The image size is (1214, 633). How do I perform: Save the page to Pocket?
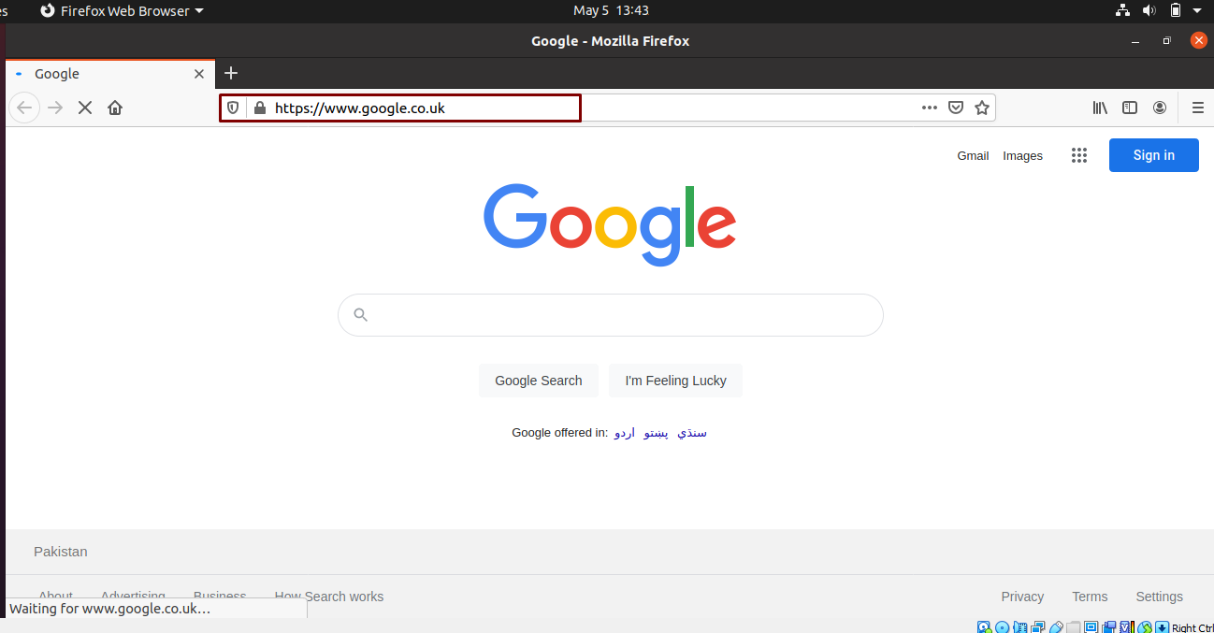(956, 108)
